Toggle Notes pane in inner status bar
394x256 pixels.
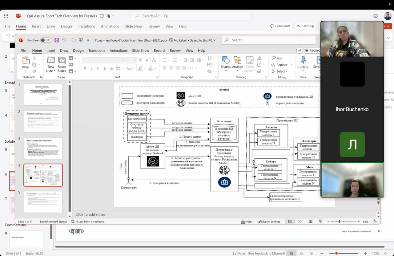(247, 221)
